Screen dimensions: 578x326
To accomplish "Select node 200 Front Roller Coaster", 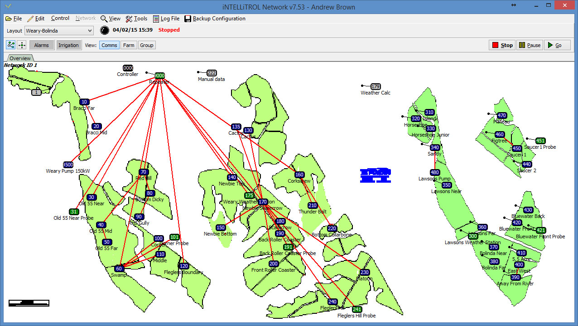I will point(274,264).
